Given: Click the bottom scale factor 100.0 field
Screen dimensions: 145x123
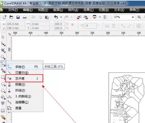Looking at the screenshot, I should click(x=60, y=28).
